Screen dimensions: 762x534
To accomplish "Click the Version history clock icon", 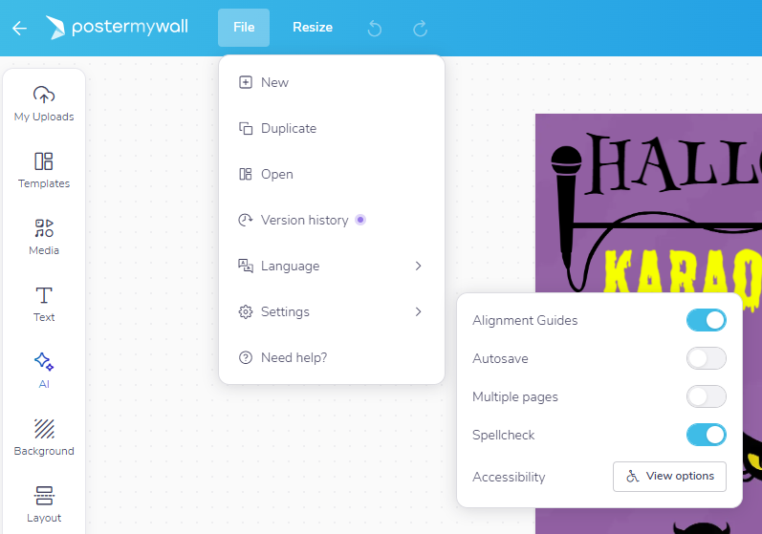I will (x=246, y=220).
